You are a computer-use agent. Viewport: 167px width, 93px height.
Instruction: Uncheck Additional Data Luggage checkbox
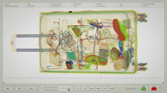tap(69, 90)
